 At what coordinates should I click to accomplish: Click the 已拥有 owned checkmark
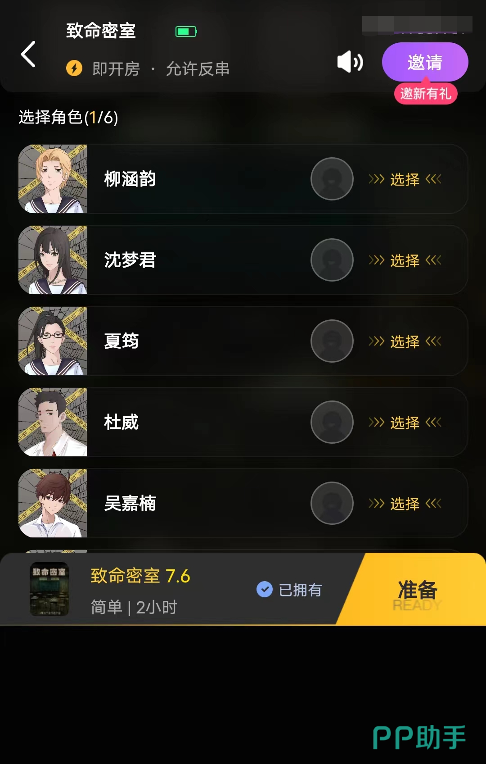pyautogui.click(x=265, y=589)
